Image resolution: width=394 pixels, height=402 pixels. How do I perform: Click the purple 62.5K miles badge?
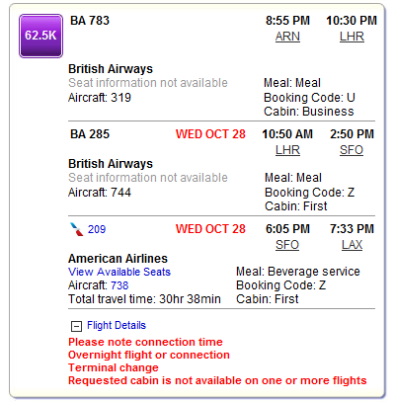pyautogui.click(x=40, y=36)
